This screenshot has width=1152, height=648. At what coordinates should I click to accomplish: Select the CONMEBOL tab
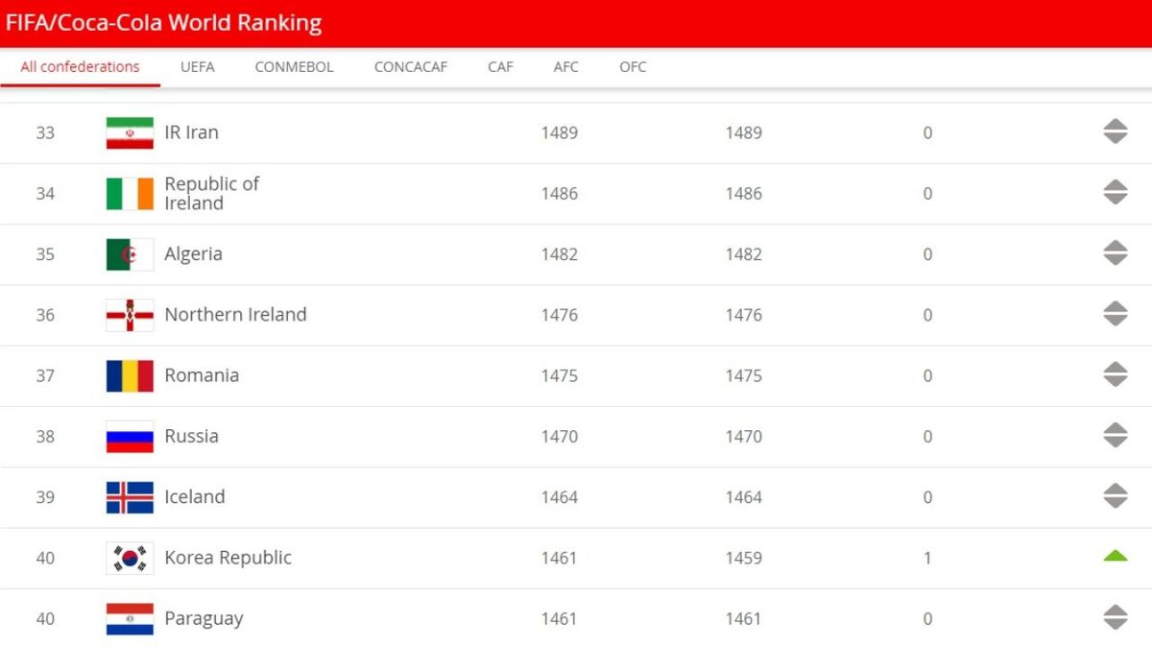click(x=294, y=67)
